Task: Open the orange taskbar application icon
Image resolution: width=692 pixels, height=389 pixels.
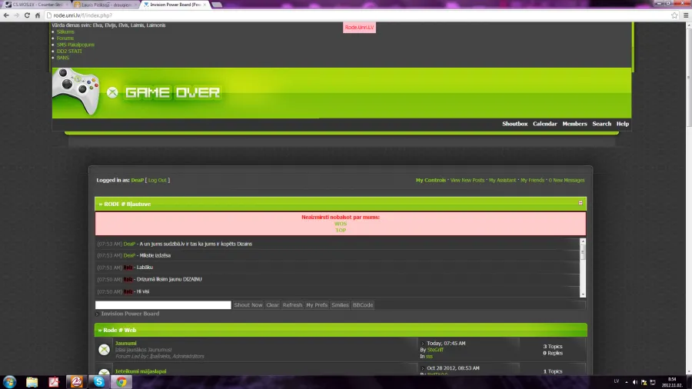Action: point(76,382)
